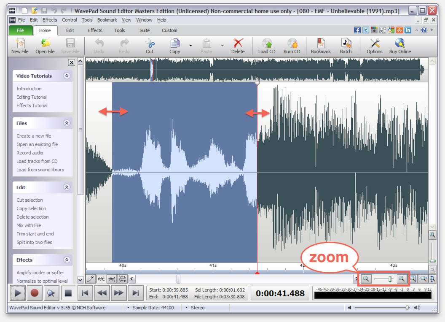Click the Fast Forward button
The image size is (445, 322).
[119, 293]
